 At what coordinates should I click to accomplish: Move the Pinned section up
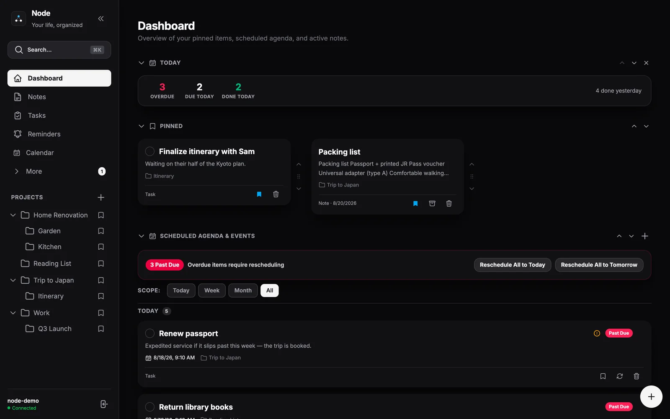point(634,126)
